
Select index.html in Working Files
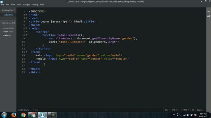click(9, 15)
